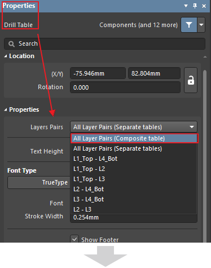
Task: Open the Layers Pairs dropdown
Action: pyautogui.click(x=134, y=127)
